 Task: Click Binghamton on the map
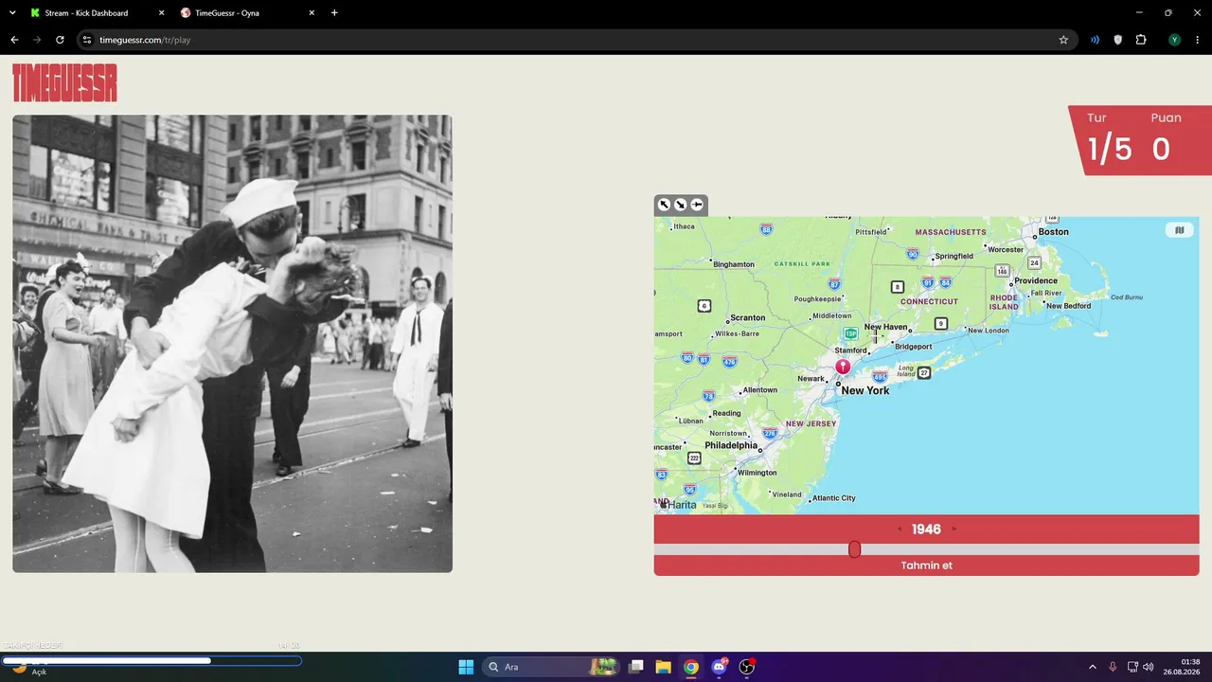734,264
